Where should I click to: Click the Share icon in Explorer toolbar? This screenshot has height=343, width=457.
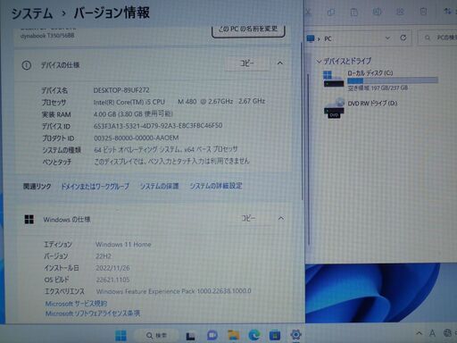(400, 12)
